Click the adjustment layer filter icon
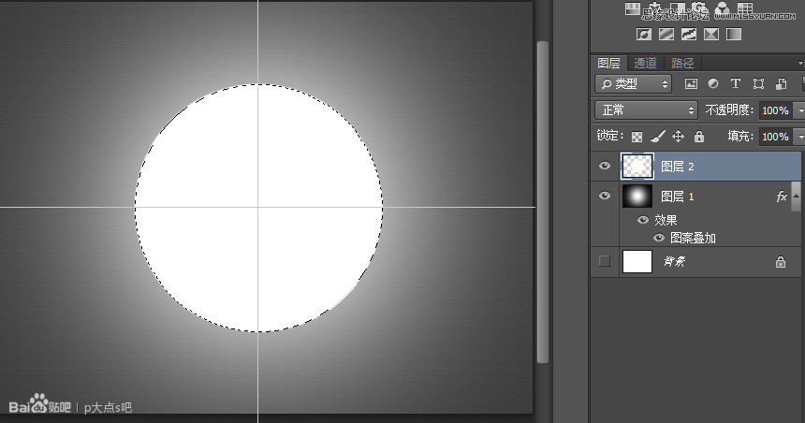The width and height of the screenshot is (805, 423). point(713,84)
